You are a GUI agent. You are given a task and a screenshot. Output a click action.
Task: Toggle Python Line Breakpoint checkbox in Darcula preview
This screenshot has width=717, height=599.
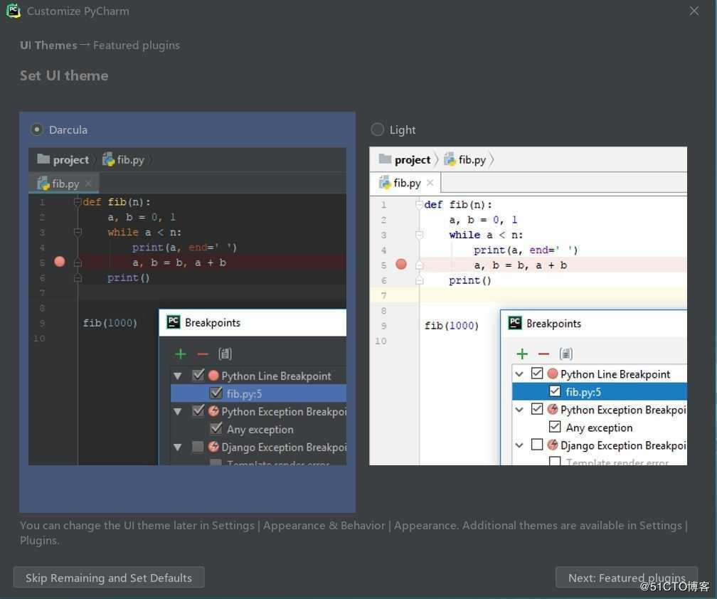[198, 376]
